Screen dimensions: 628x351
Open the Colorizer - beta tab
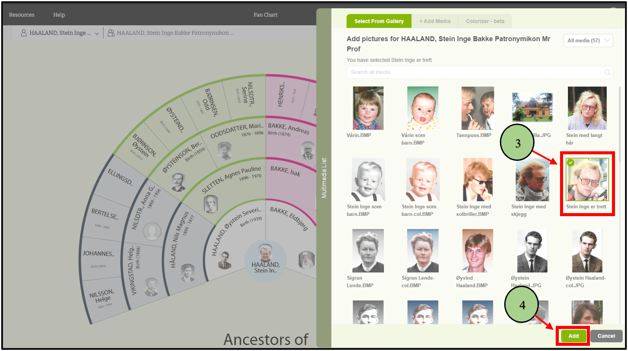485,21
